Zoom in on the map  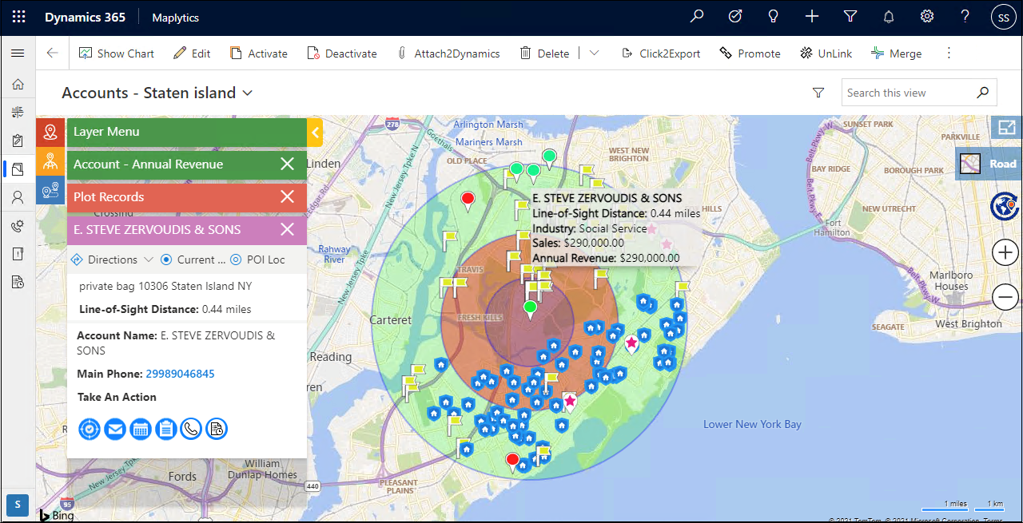[x=1005, y=254]
